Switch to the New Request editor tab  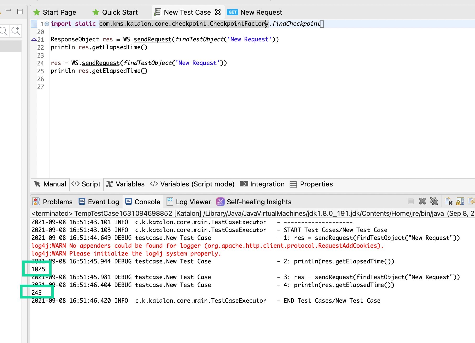[255, 12]
